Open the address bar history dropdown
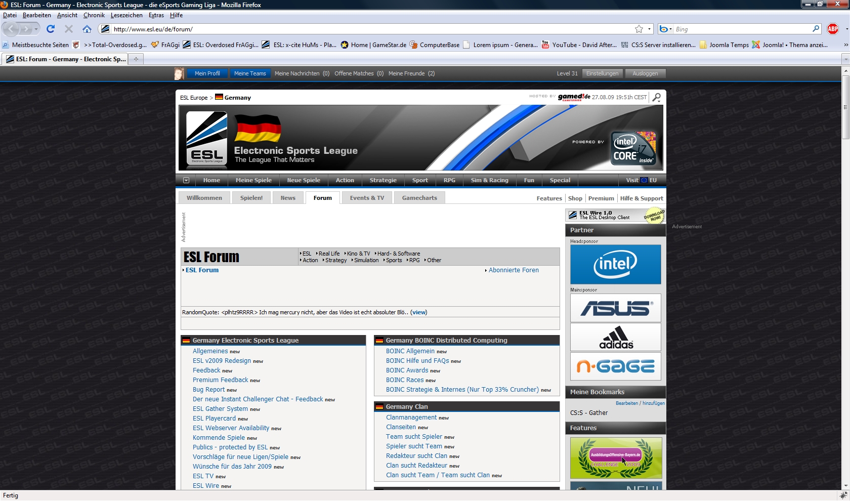Image resolution: width=850 pixels, height=501 pixels. pos(649,29)
